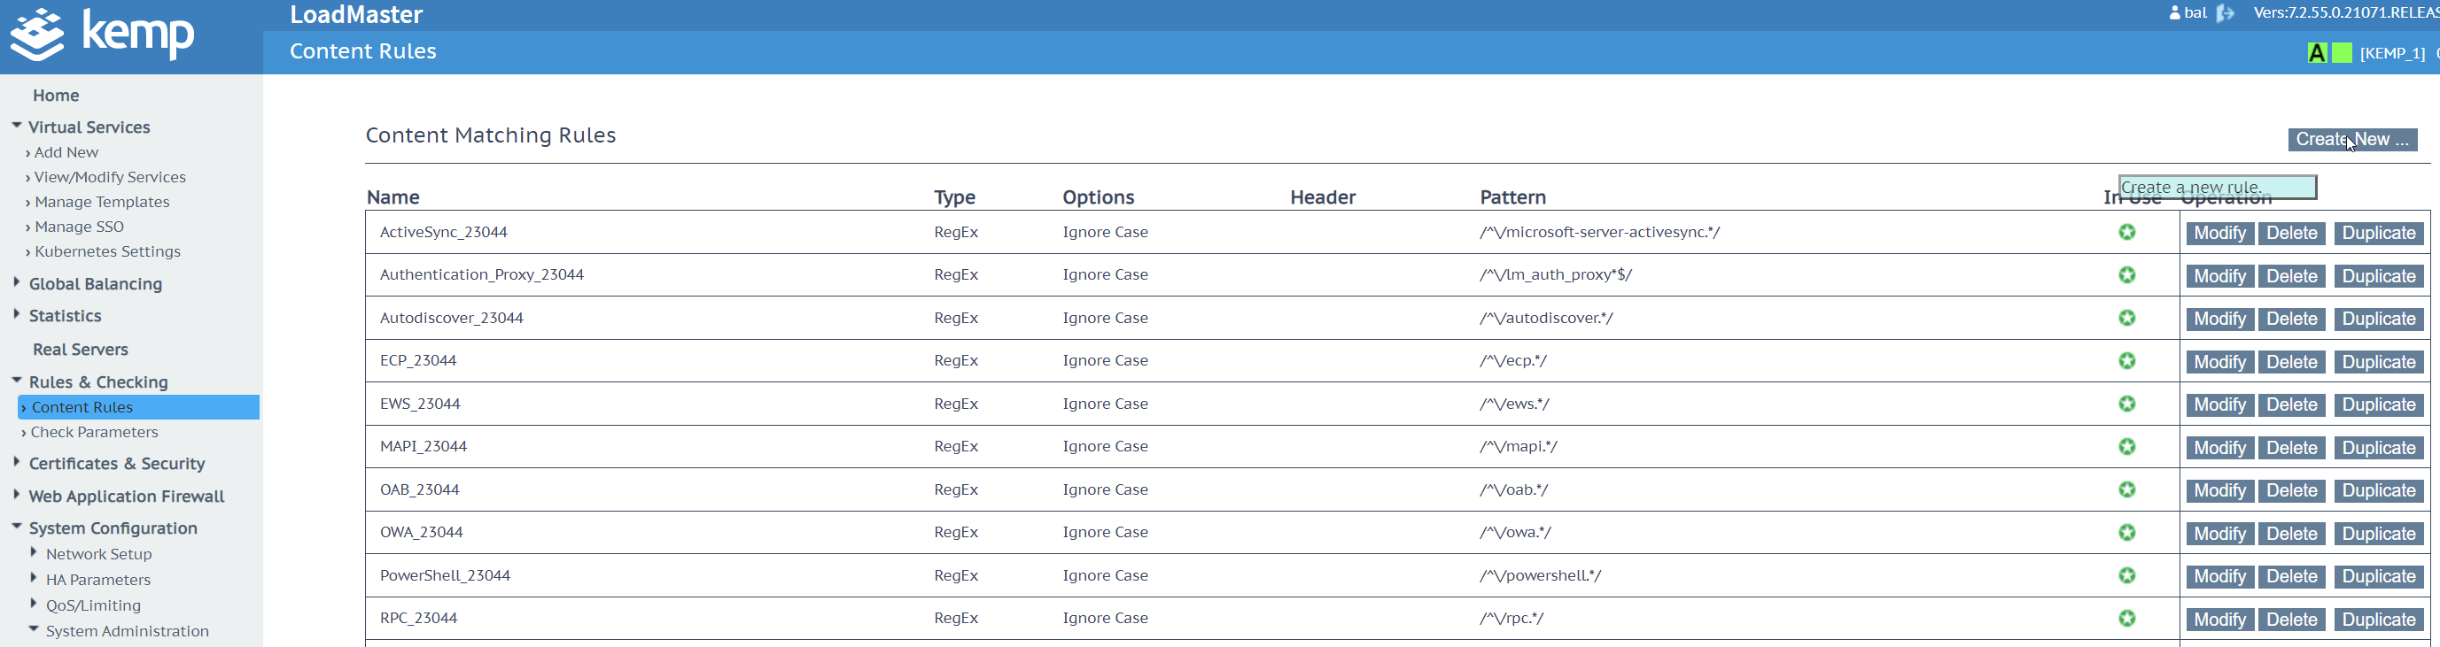
Task: Duplicate the Autodiscover_23044 rule
Action: click(x=2379, y=319)
